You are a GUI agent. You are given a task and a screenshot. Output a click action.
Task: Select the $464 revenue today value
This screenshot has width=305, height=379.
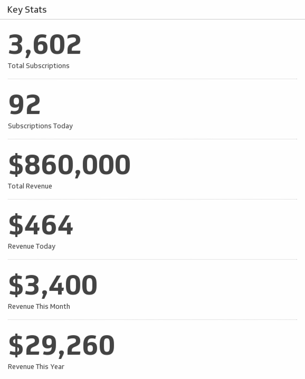41,225
